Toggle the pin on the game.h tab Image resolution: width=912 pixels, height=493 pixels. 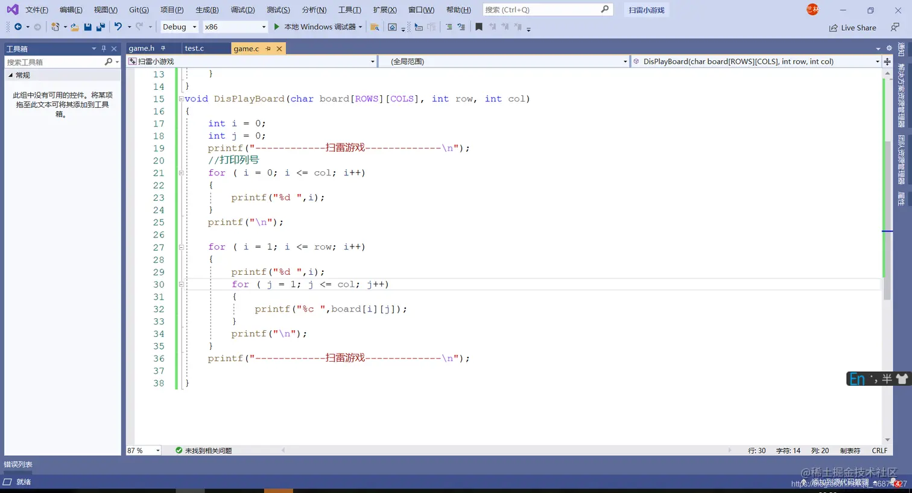pos(163,48)
